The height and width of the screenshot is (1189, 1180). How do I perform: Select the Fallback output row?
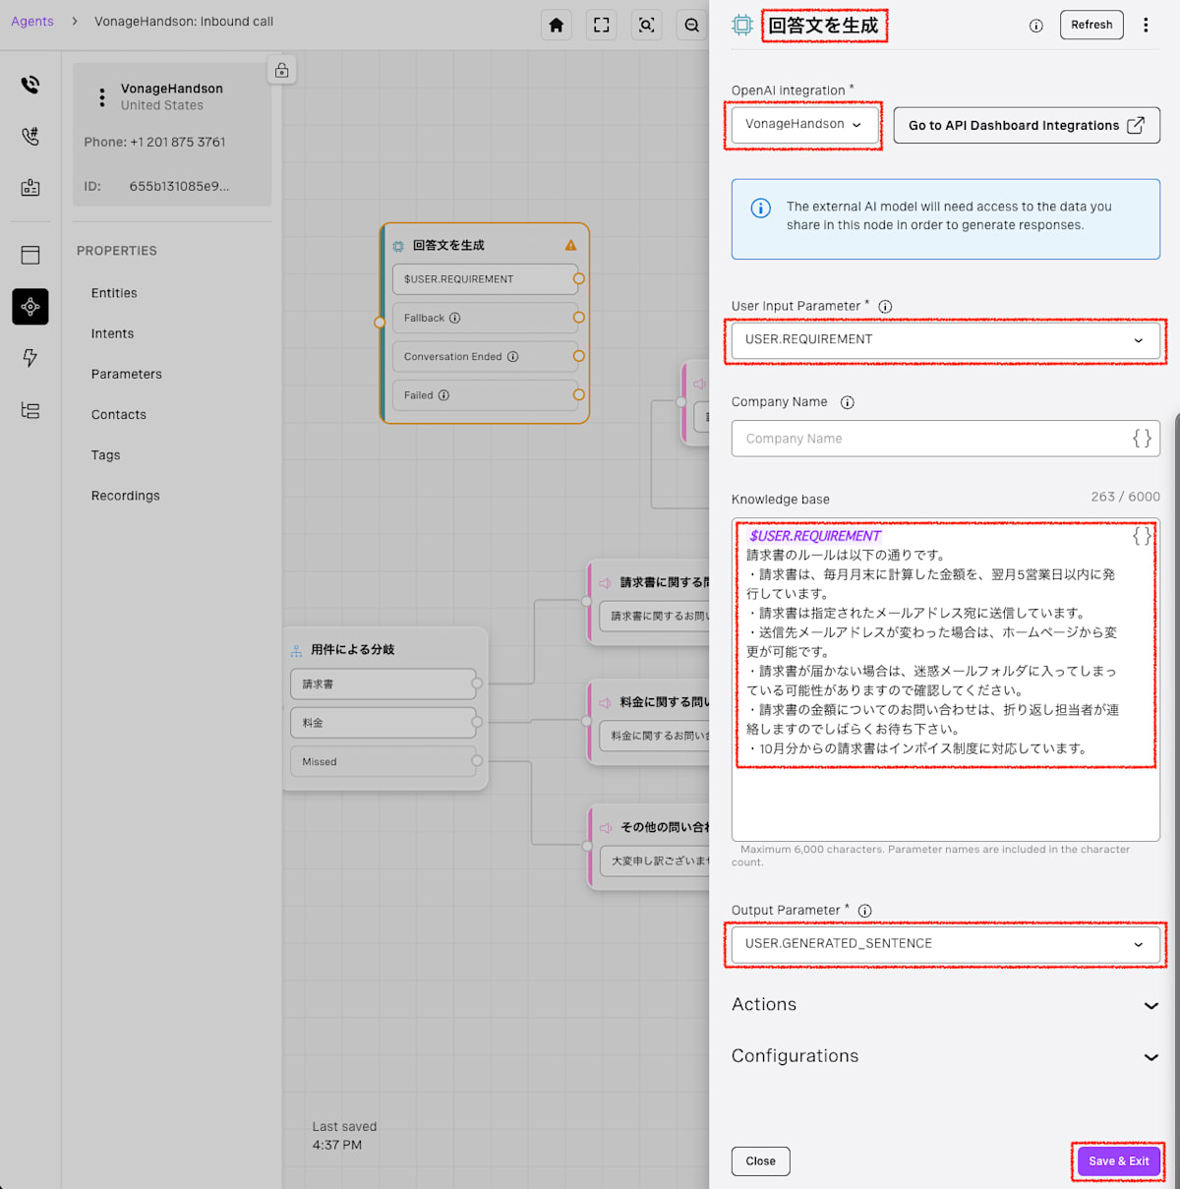(485, 318)
